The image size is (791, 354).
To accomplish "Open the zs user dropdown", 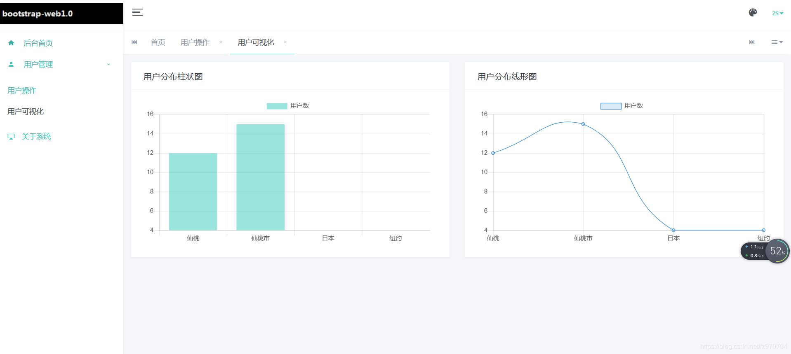I will [x=777, y=13].
